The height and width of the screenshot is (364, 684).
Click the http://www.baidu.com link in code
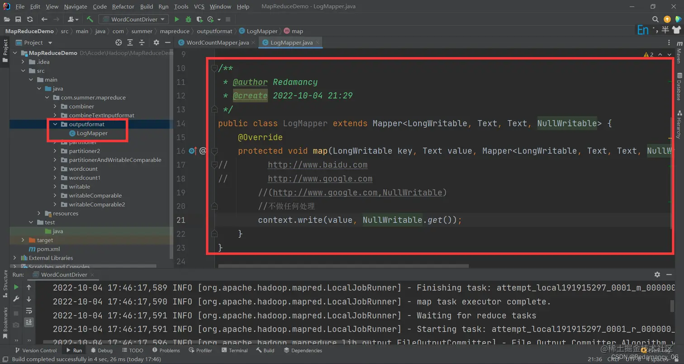(x=318, y=165)
